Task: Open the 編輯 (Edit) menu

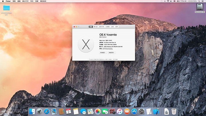Action: pyautogui.click(x=19, y=1)
